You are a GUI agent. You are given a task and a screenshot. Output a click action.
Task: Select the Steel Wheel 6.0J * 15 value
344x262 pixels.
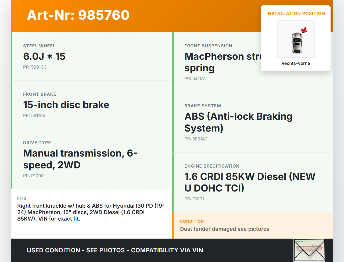(44, 56)
